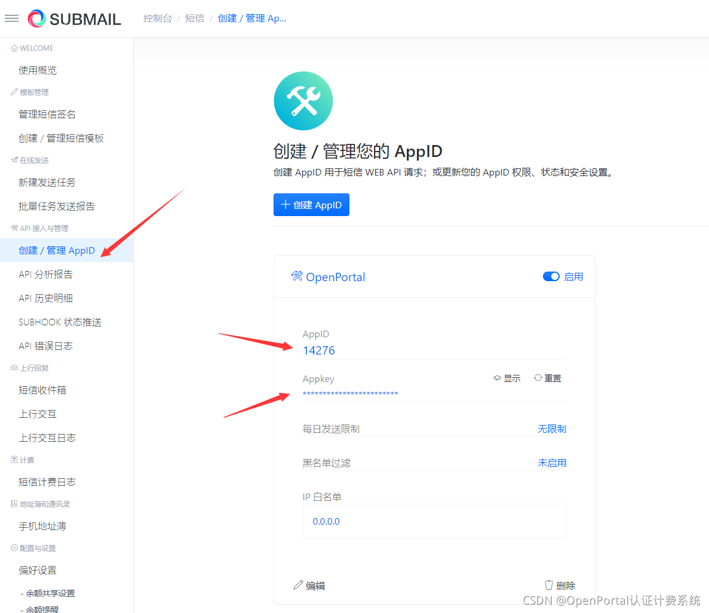709x613 pixels.
Task: Open SUBHOOK 状态推送
Action: click(60, 322)
